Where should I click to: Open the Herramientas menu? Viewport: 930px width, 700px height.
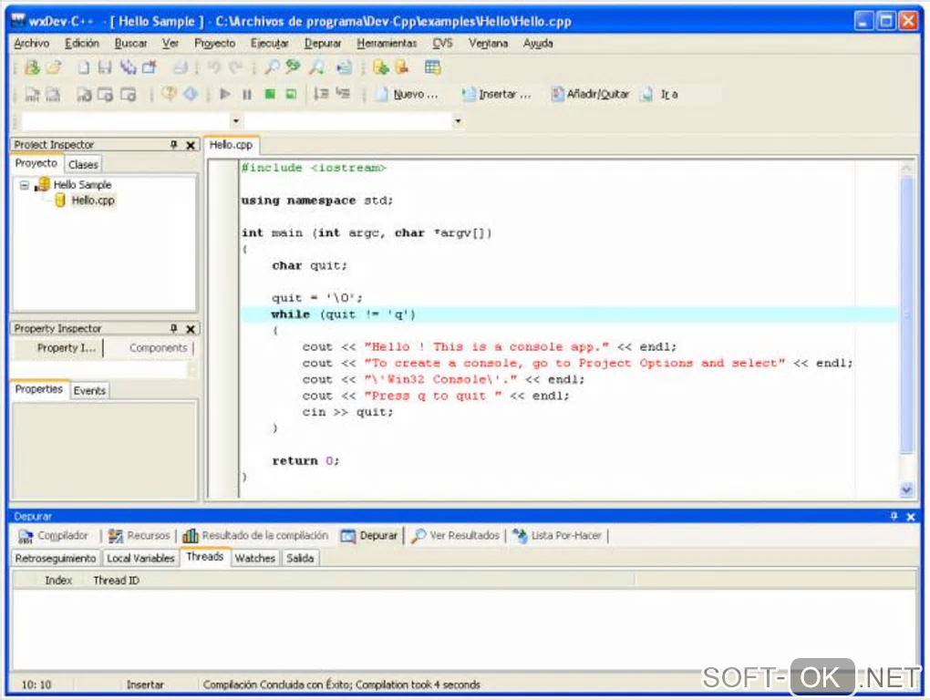coord(387,43)
